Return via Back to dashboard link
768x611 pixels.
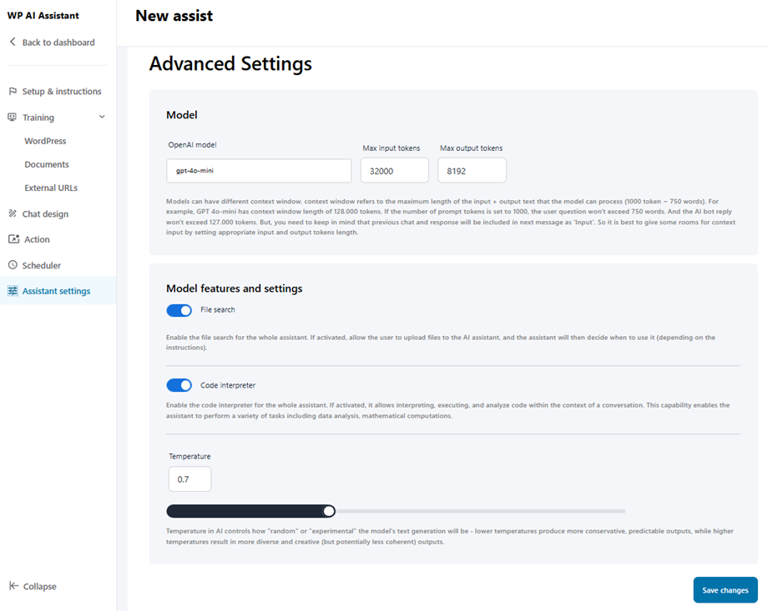tap(58, 43)
